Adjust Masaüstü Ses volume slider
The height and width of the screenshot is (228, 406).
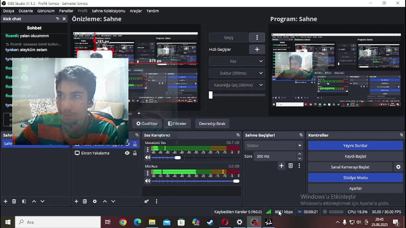pos(178,157)
